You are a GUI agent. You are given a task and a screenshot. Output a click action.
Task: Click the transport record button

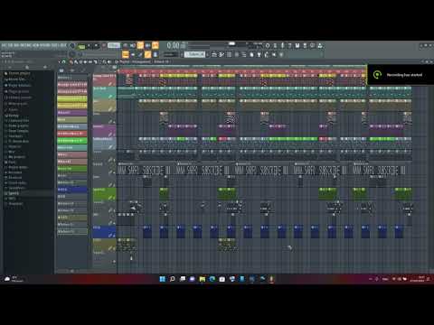pyautogui.click(x=104, y=46)
